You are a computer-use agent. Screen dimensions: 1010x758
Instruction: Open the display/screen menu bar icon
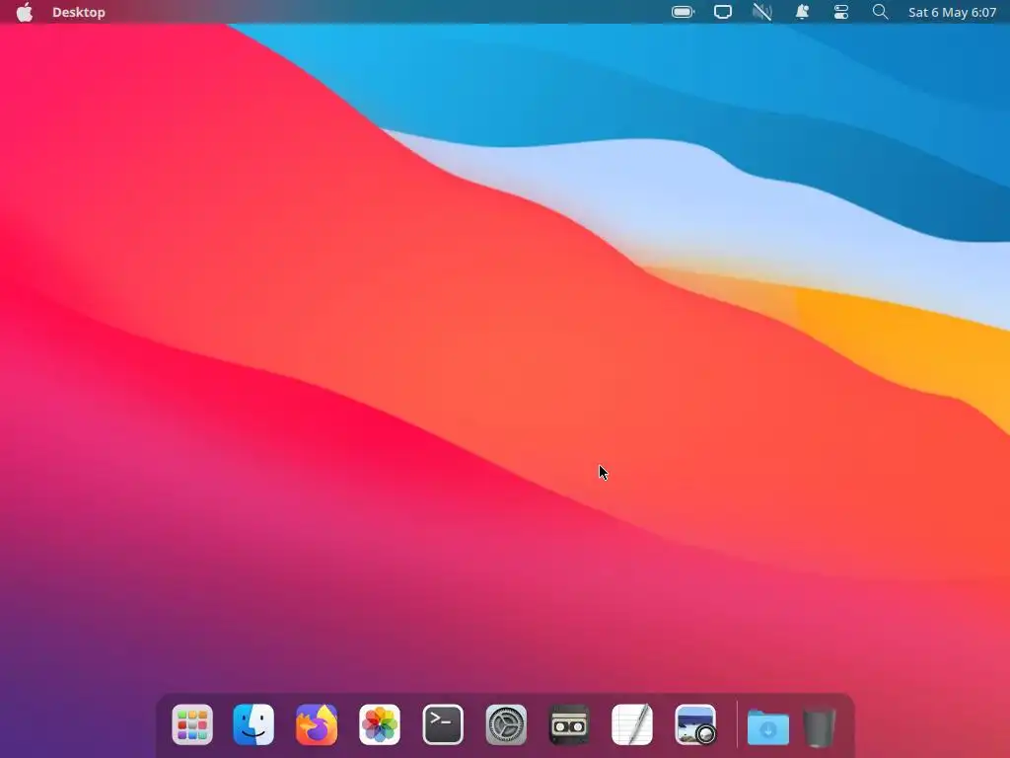pos(723,12)
